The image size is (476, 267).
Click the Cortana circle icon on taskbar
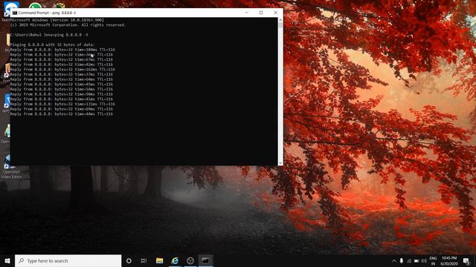click(x=129, y=260)
